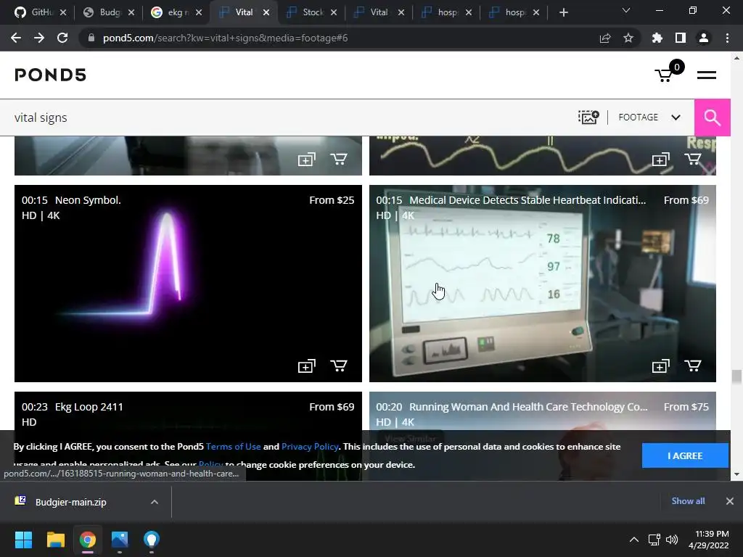Reload the current page
The image size is (743, 557).
coord(62,38)
